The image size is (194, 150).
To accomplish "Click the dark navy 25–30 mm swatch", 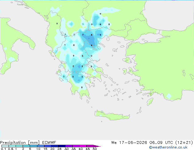I will pyautogui.click(x=62, y=146).
